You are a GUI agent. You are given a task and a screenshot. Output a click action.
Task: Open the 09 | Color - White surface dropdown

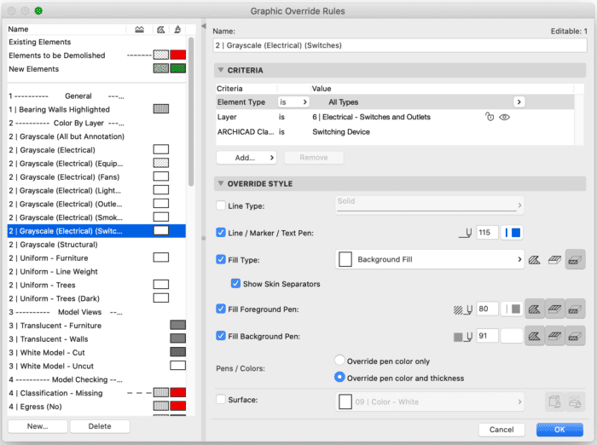(430, 402)
